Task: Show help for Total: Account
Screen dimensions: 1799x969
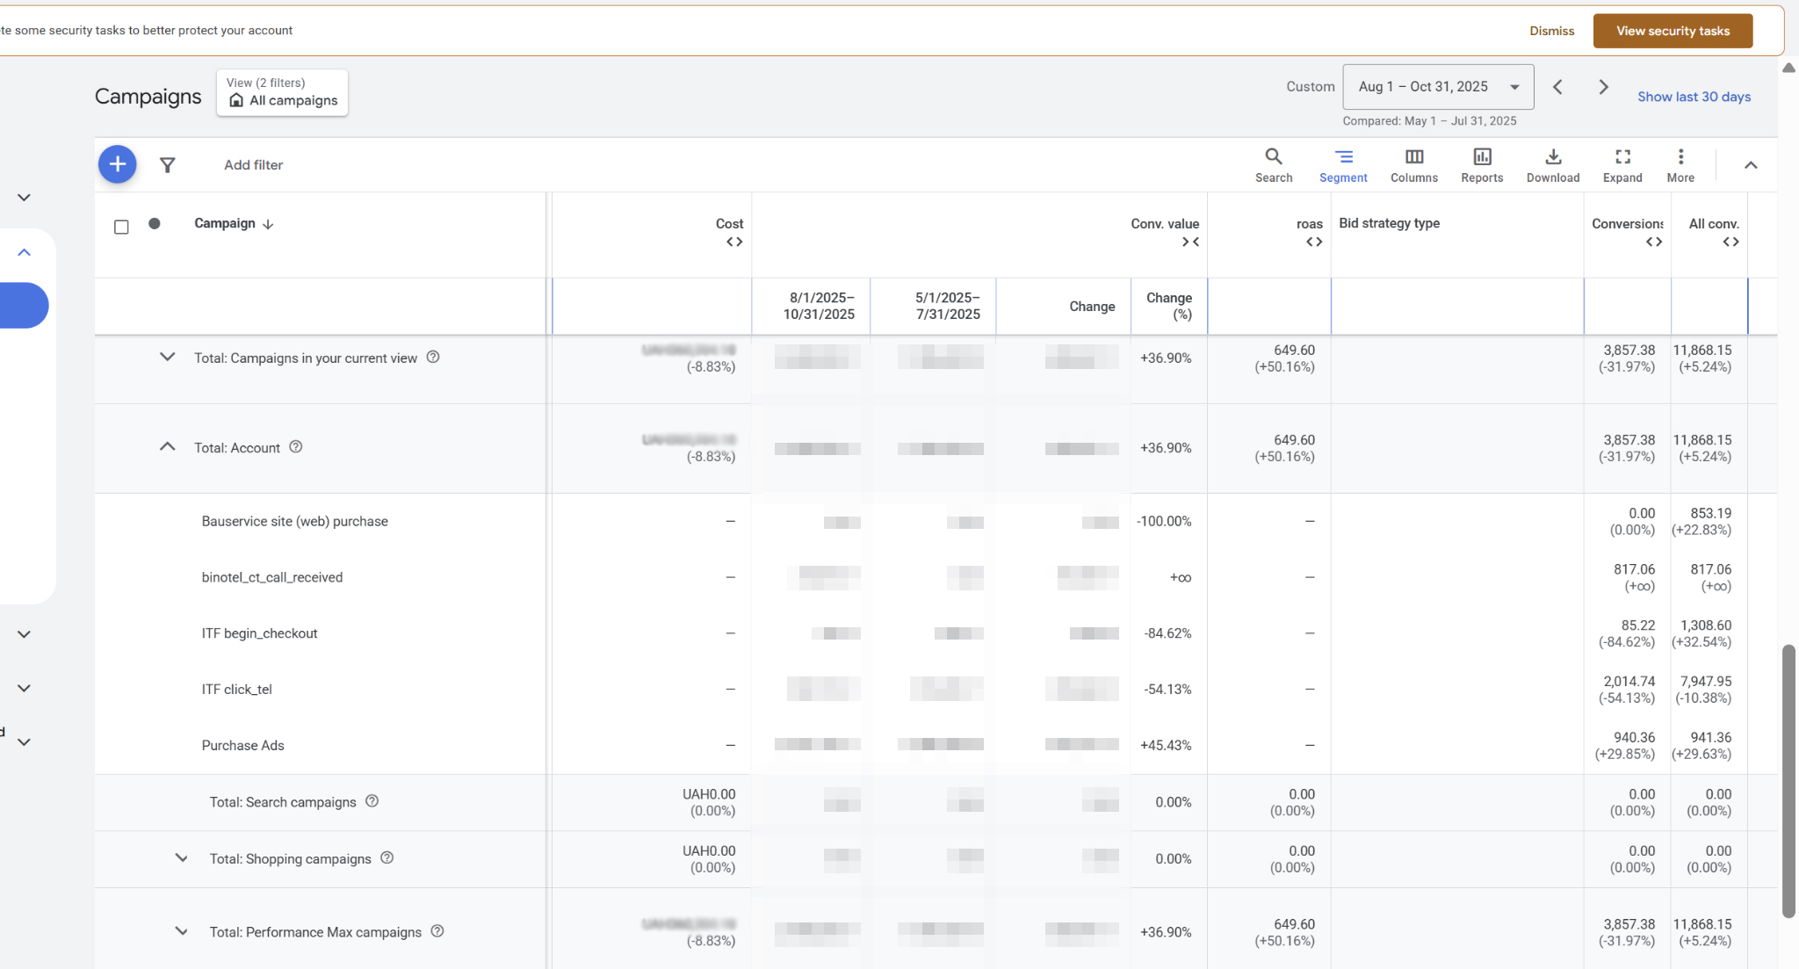Action: (x=296, y=446)
